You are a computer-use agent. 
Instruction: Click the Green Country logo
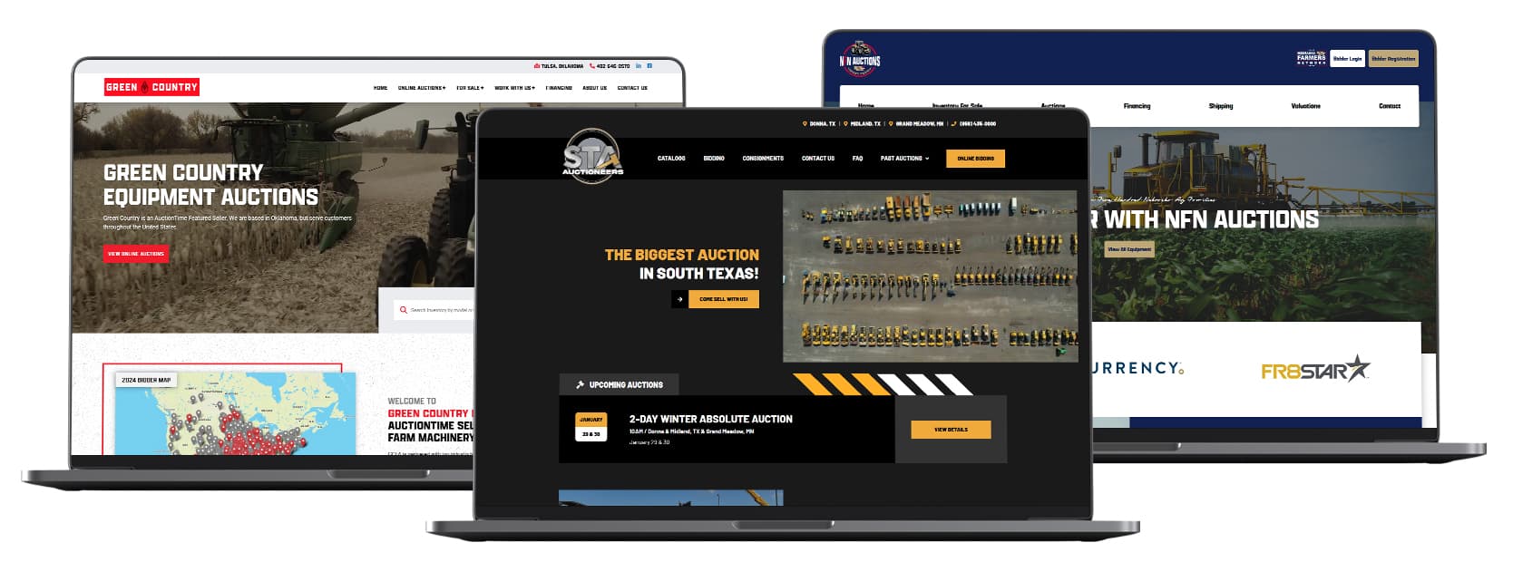[151, 87]
